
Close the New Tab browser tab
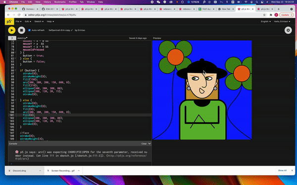233,9
